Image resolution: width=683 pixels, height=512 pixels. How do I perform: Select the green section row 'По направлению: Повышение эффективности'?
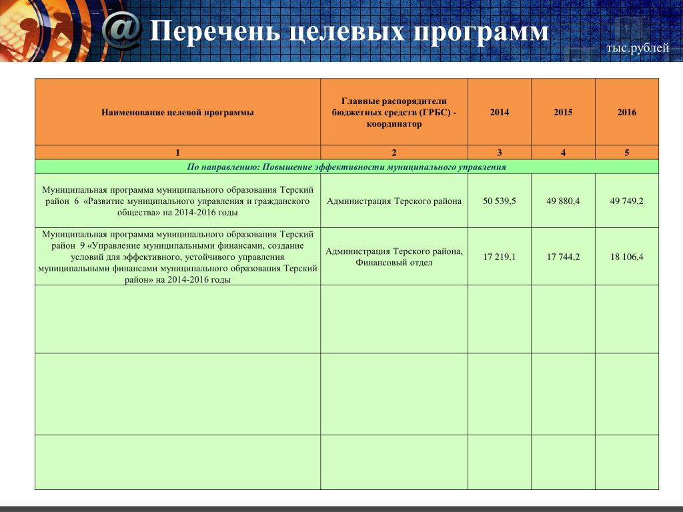347,167
